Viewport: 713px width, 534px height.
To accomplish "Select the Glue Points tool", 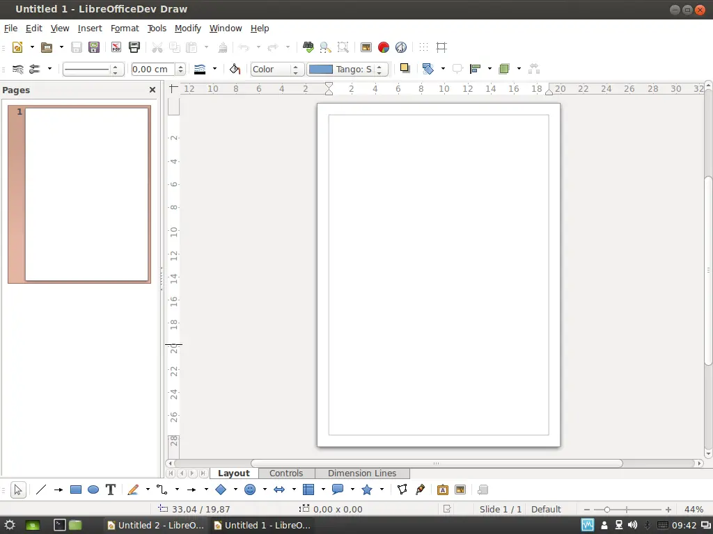I will (x=420, y=490).
